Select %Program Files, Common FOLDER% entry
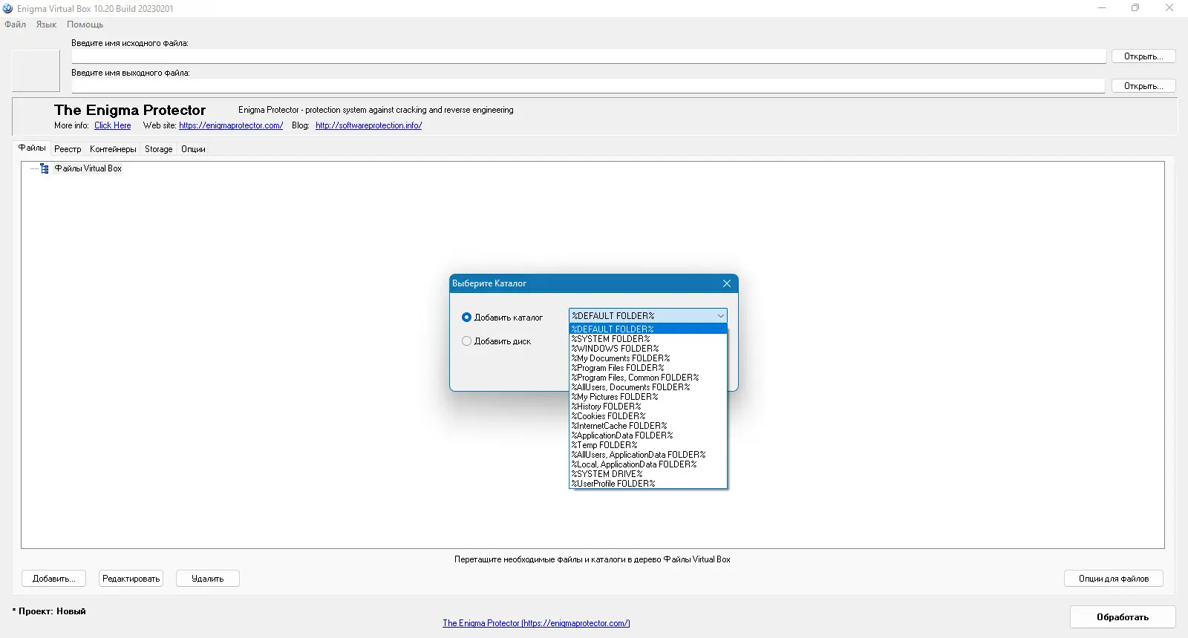The height and width of the screenshot is (638, 1188). 647,378
